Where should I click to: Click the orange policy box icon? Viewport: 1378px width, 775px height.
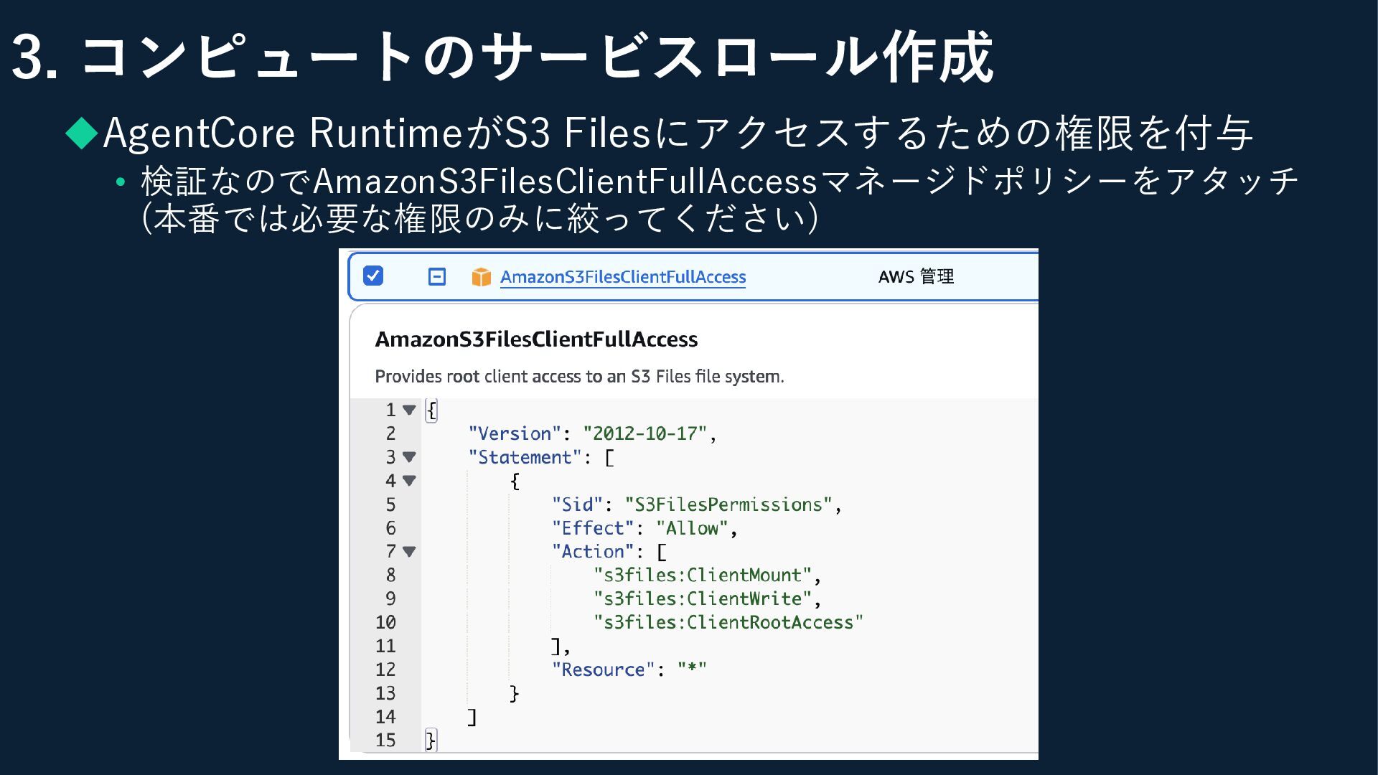click(x=481, y=277)
